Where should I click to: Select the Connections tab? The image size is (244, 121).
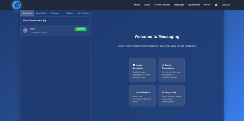pos(27,13)
